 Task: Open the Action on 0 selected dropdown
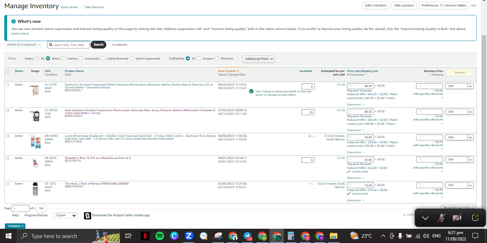[x=24, y=45]
